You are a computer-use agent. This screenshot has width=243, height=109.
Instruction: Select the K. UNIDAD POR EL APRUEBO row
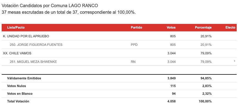click(119, 36)
